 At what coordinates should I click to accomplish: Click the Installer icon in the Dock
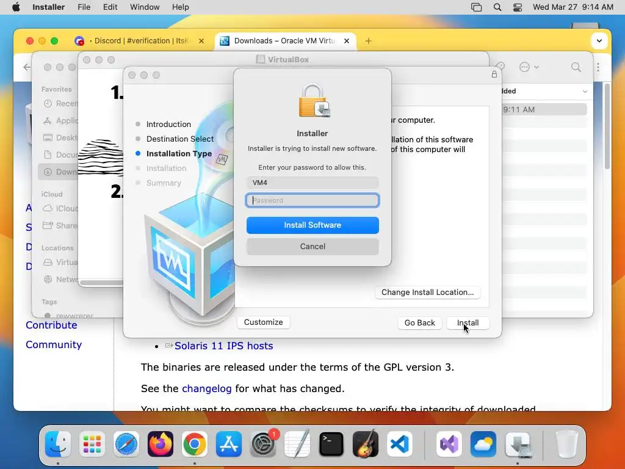tap(518, 444)
